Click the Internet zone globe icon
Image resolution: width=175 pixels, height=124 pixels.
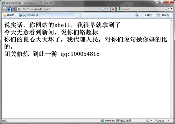(x=102, y=121)
